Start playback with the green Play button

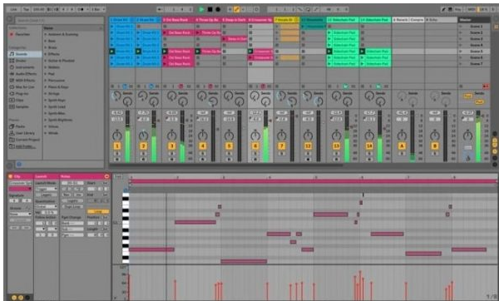click(x=201, y=9)
